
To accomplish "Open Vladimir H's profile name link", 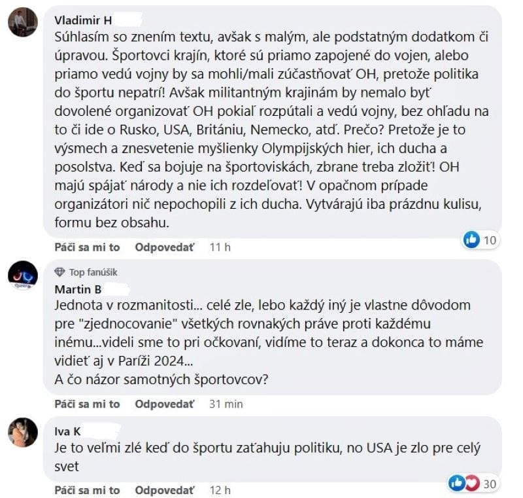I will click(x=84, y=20).
